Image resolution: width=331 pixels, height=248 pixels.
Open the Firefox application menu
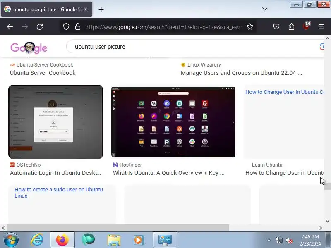pos(321,26)
